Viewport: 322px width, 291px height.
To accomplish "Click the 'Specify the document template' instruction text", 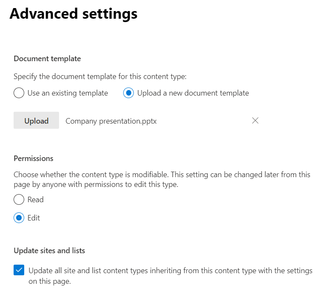I will (x=100, y=76).
